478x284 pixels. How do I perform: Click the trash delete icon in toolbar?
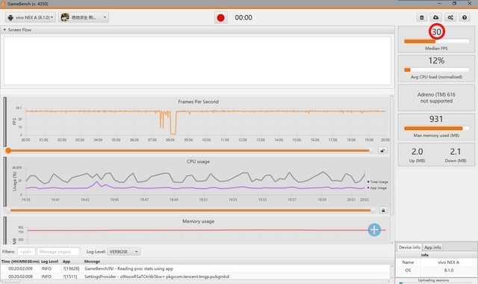(421, 17)
